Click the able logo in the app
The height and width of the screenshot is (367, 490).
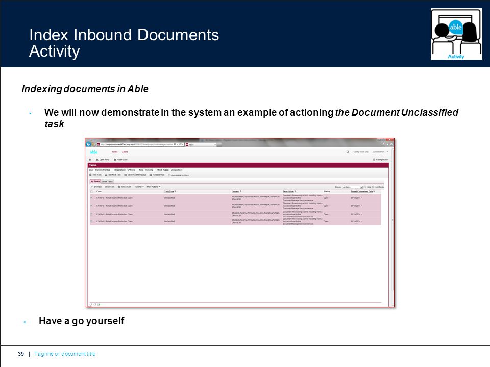[94, 152]
